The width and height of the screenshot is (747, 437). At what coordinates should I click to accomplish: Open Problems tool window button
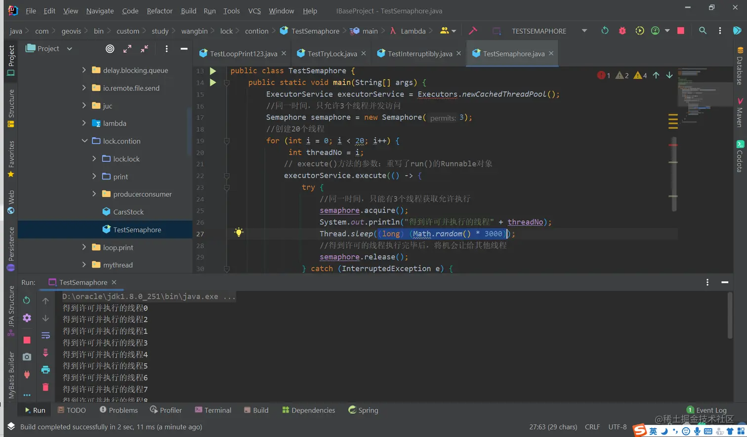click(x=119, y=410)
